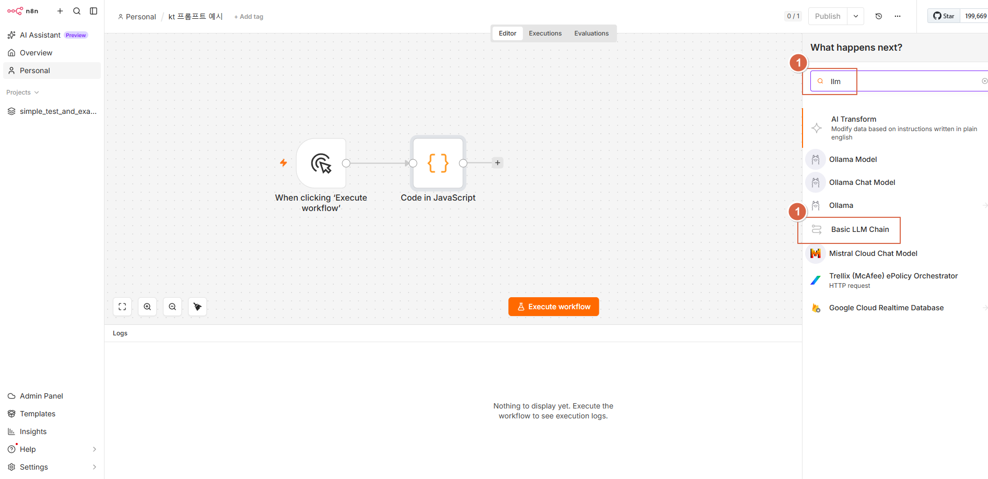The image size is (988, 479).
Task: Open the three-dot workflow options menu
Action: tap(898, 16)
